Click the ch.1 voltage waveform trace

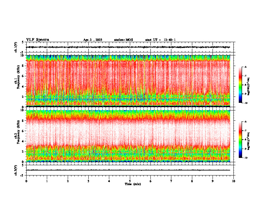[128, 47]
